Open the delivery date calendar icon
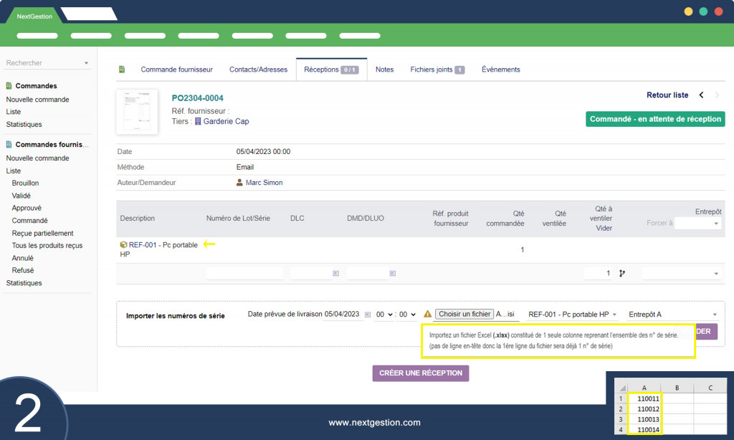This screenshot has height=440, width=734. 368,315
